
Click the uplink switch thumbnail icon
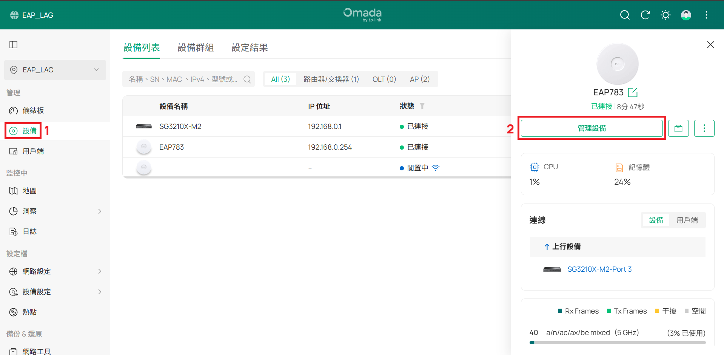(x=552, y=269)
